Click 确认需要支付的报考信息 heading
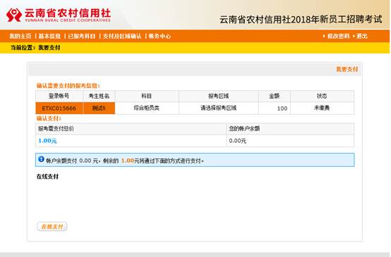Viewport: 391px width, 257px height. coord(68,86)
